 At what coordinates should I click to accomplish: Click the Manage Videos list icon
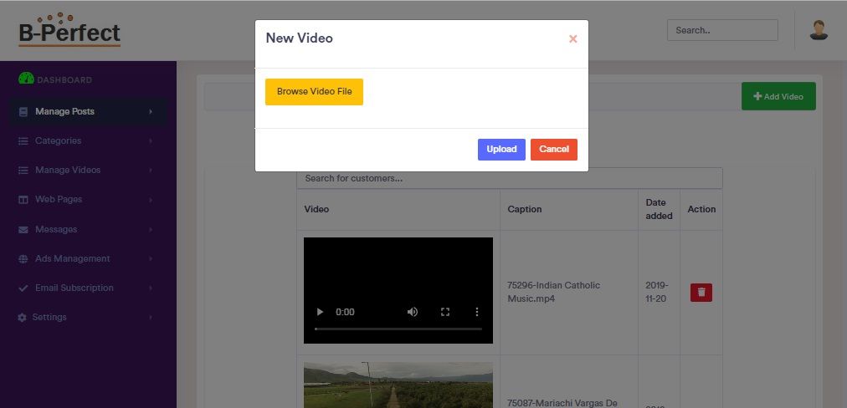pyautogui.click(x=23, y=171)
